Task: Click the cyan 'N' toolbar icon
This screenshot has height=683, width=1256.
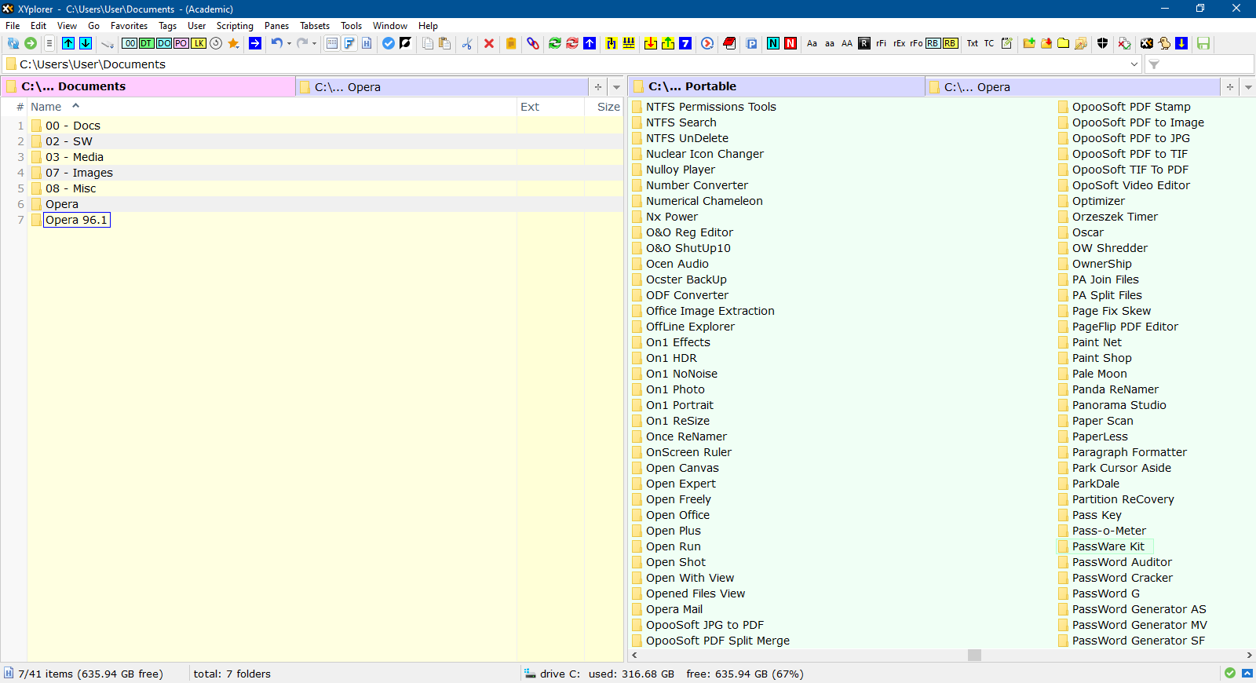Action: (773, 43)
